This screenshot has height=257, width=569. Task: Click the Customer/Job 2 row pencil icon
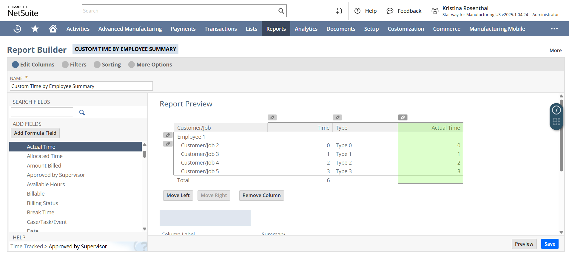(x=168, y=144)
